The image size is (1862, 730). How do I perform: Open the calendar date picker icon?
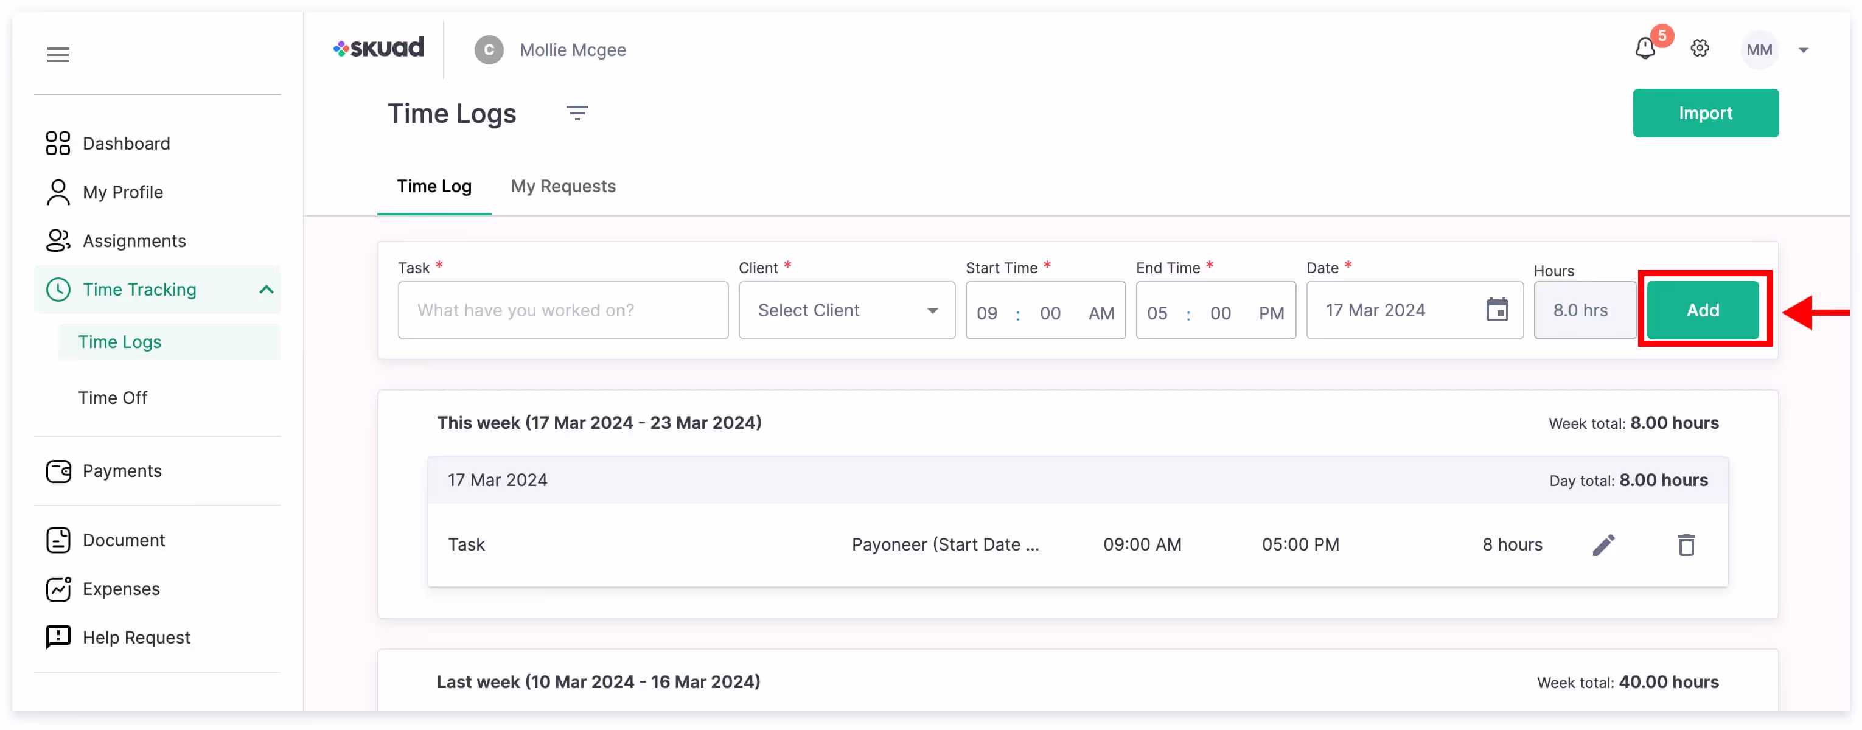pyautogui.click(x=1496, y=310)
